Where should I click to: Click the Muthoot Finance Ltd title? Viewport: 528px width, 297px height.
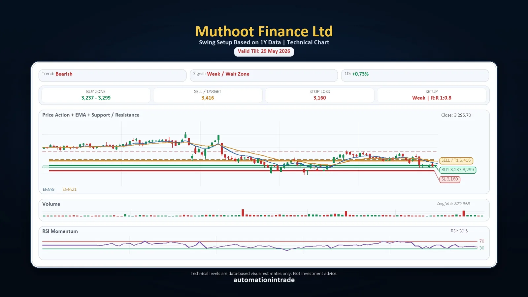[264, 31]
